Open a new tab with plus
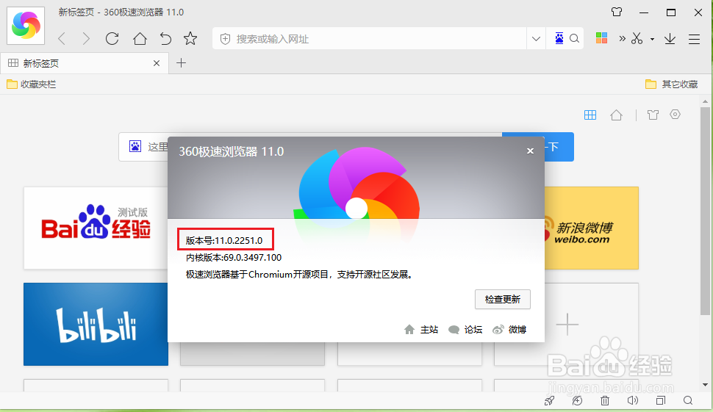Viewport: 713px width, 412px height. [x=181, y=62]
